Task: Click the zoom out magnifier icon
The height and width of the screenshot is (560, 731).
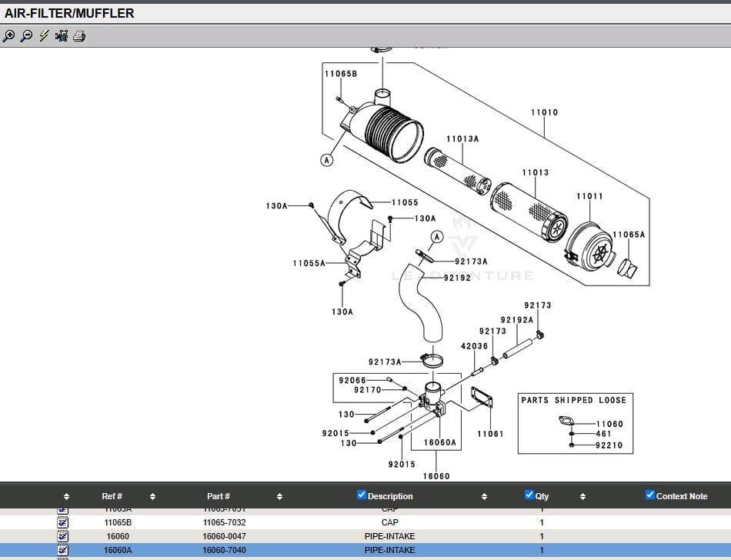Action: (26, 35)
